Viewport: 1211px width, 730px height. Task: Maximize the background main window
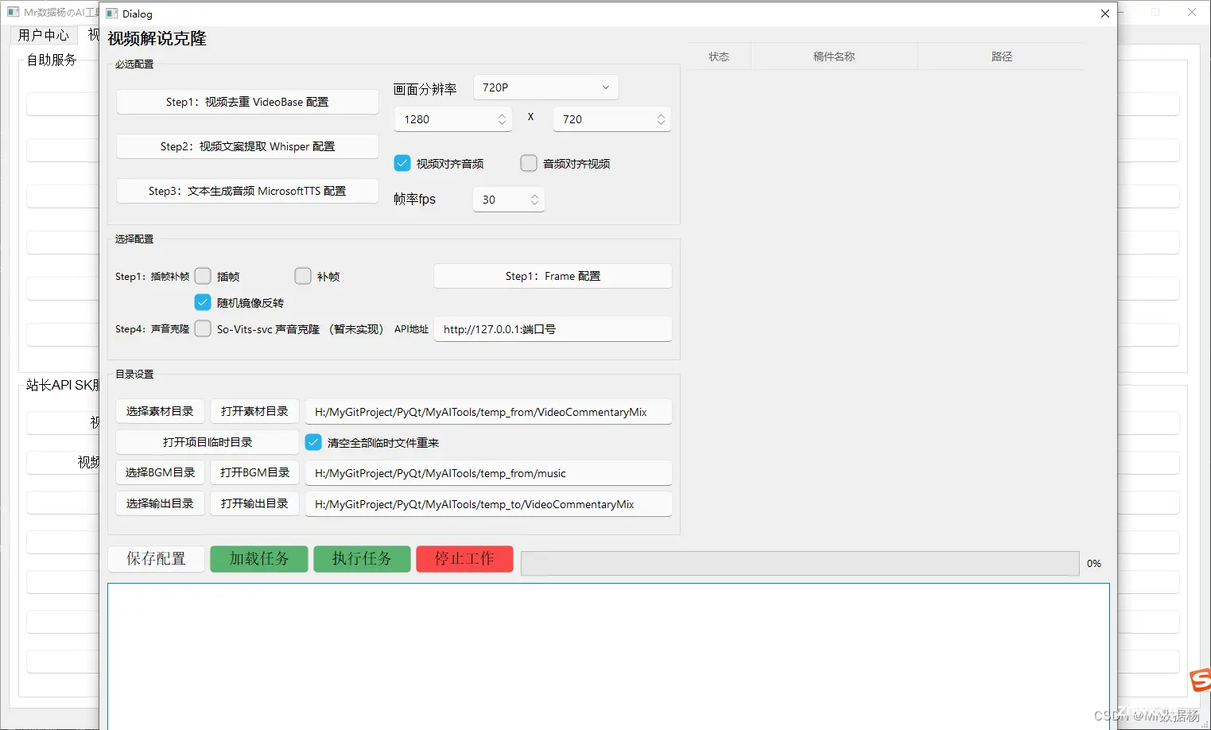pos(1155,12)
